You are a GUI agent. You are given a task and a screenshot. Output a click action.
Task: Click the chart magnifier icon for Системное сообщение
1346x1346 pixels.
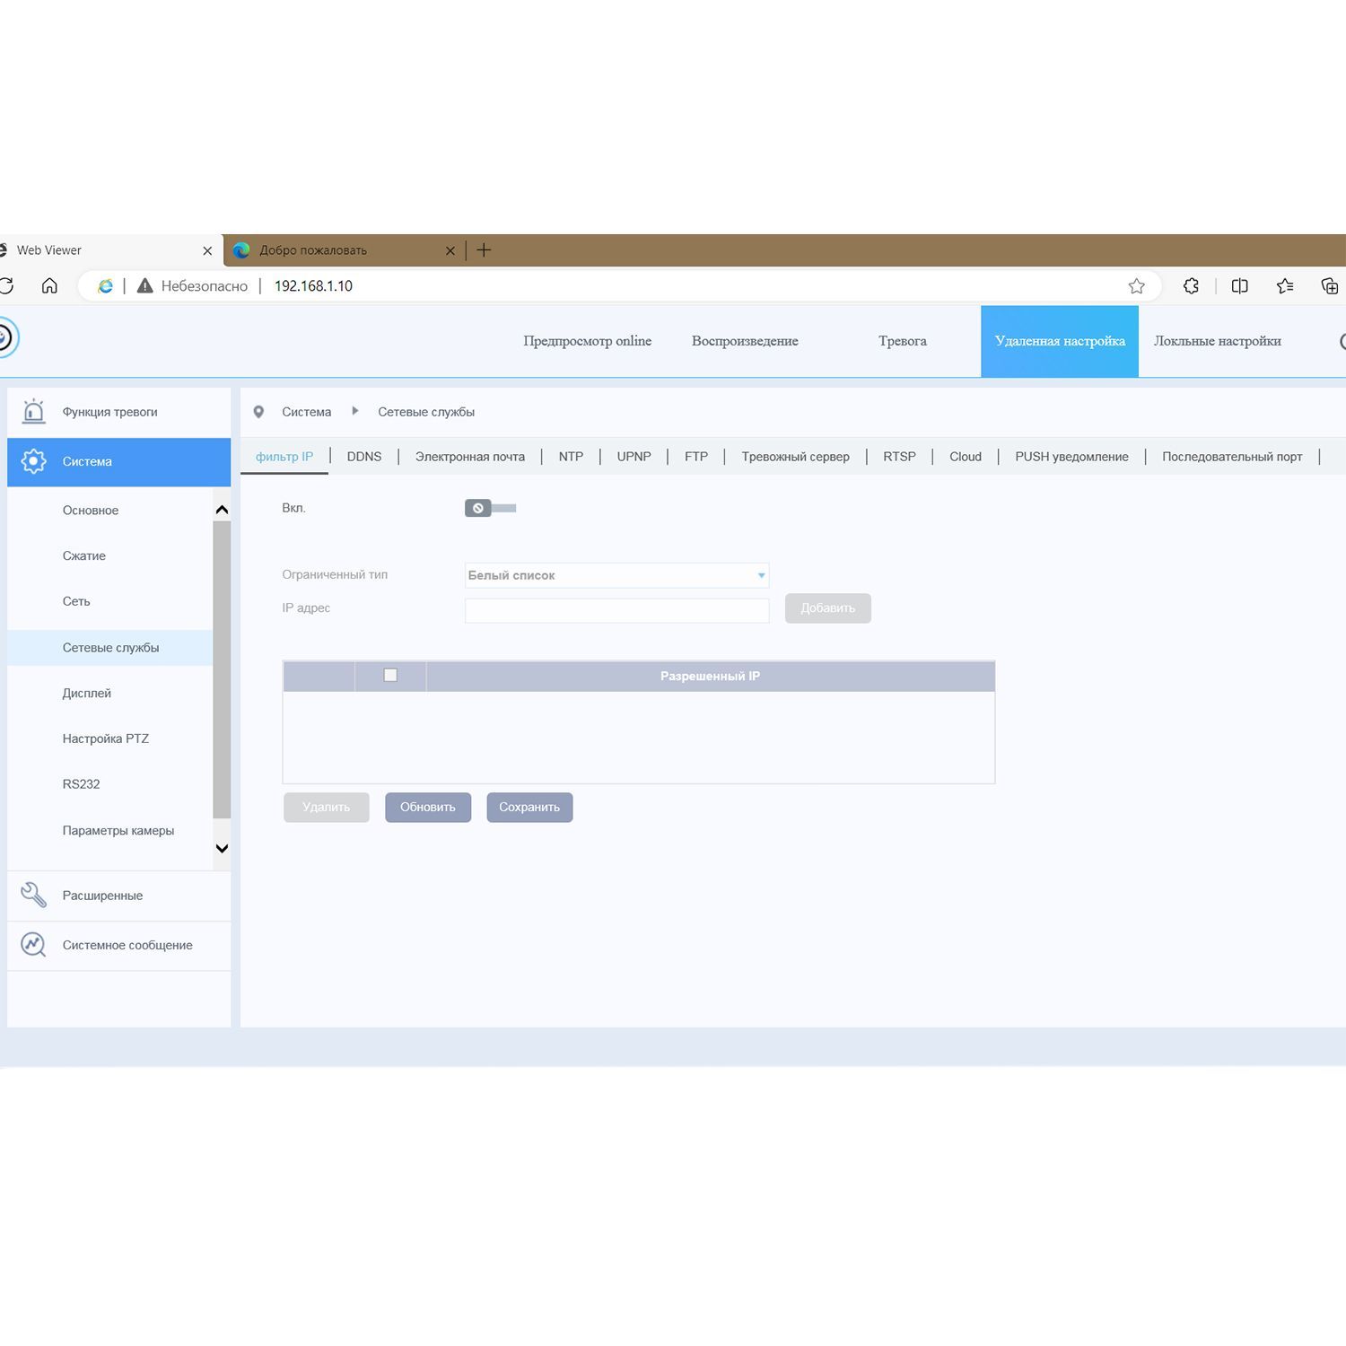click(x=33, y=944)
